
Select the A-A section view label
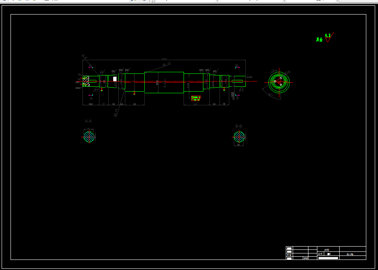(x=88, y=121)
